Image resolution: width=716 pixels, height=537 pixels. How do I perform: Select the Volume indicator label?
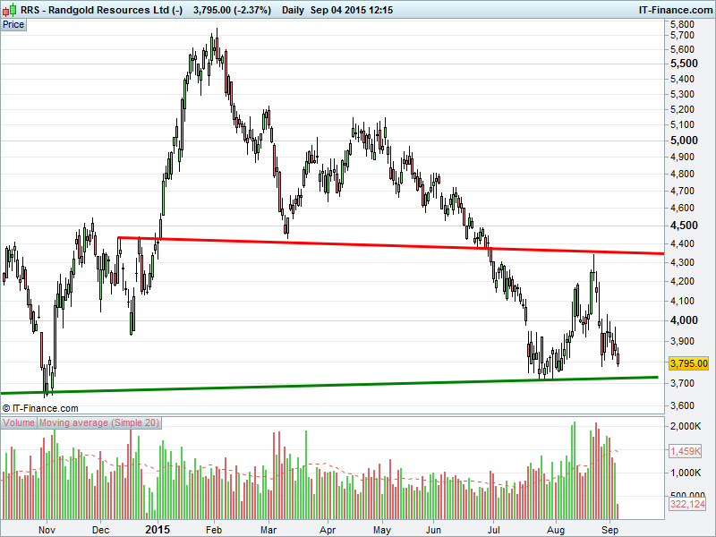coord(19,422)
